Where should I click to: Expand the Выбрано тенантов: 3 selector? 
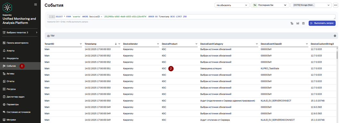point(20,33)
